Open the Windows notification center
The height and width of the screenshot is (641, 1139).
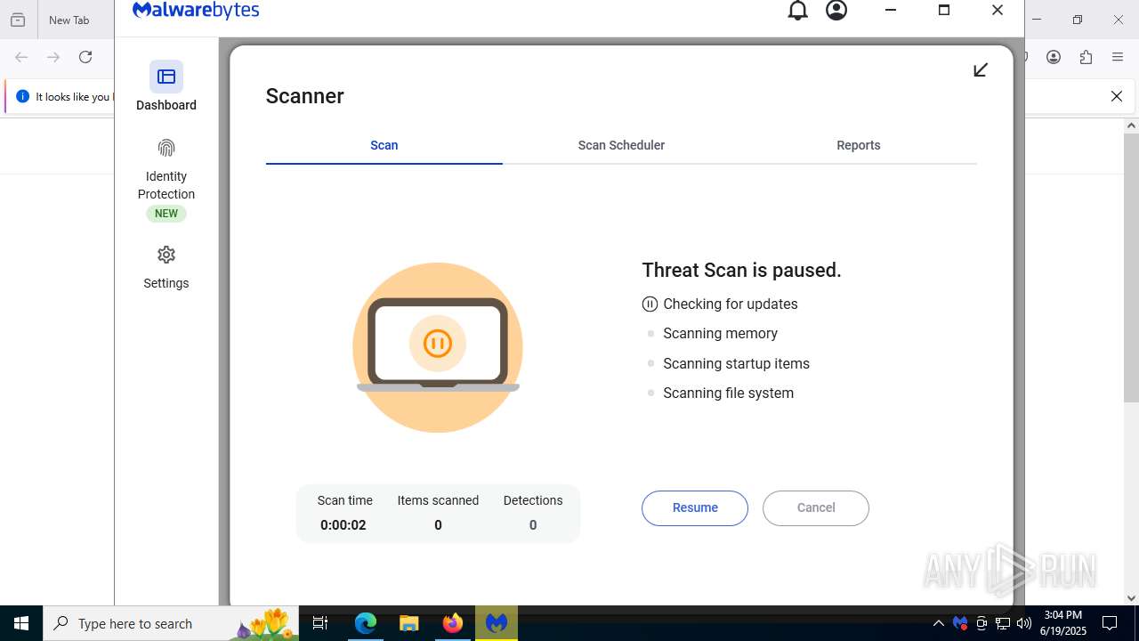pos(1111,623)
